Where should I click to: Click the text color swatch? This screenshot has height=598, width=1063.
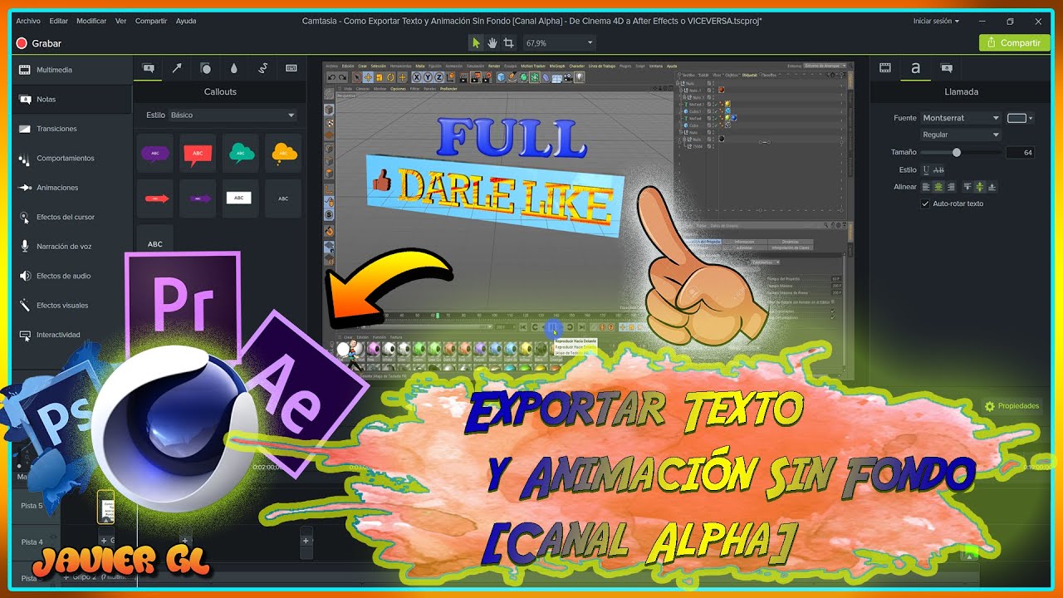1016,118
